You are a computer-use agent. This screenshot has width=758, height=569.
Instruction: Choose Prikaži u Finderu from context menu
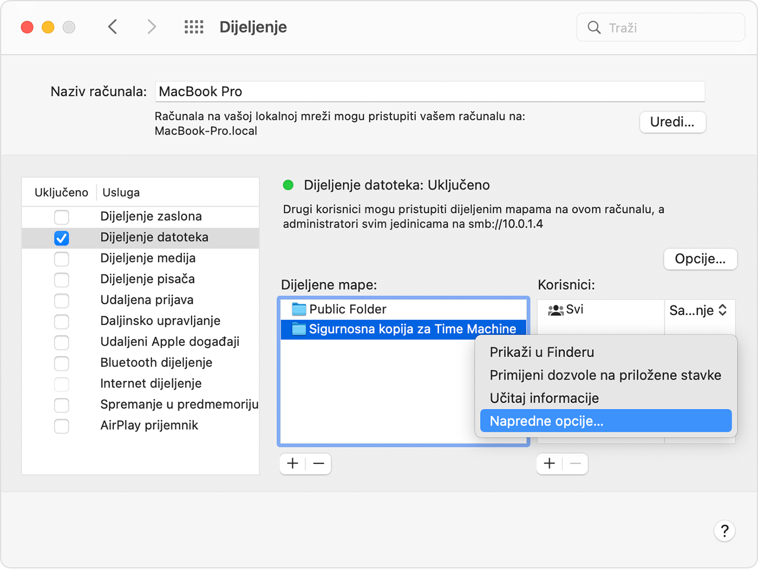(x=606, y=352)
